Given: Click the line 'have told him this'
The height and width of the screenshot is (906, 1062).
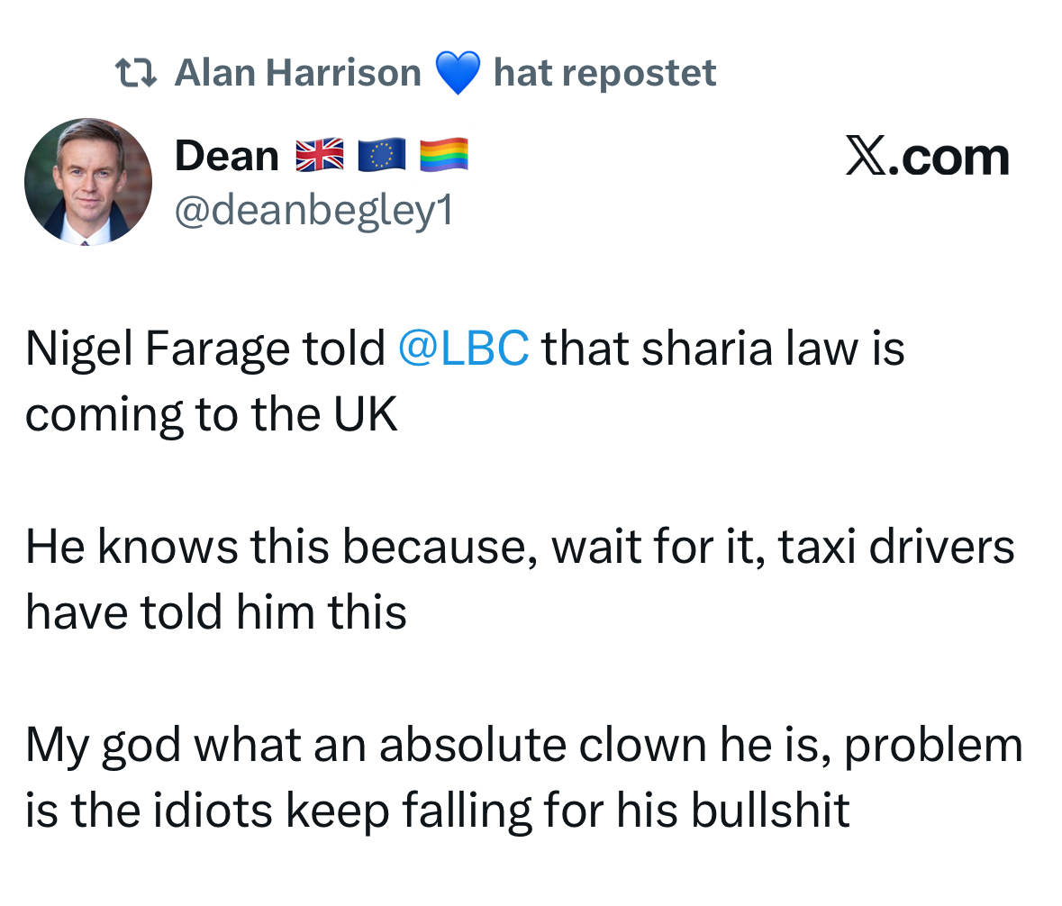Looking at the screenshot, I should [216, 612].
